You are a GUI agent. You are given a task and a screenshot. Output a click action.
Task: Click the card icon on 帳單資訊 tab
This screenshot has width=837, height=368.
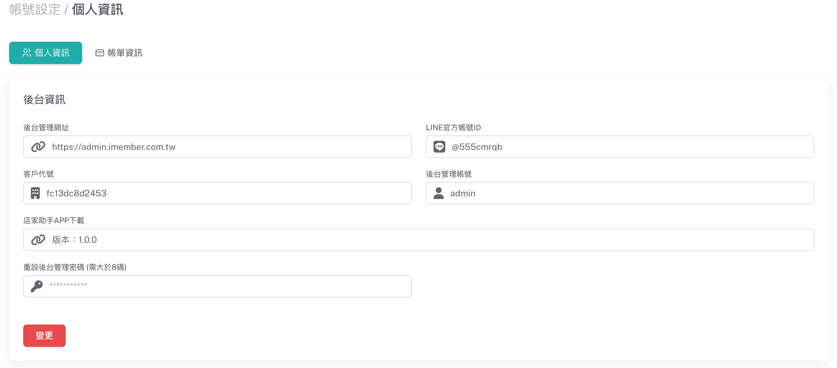[99, 53]
